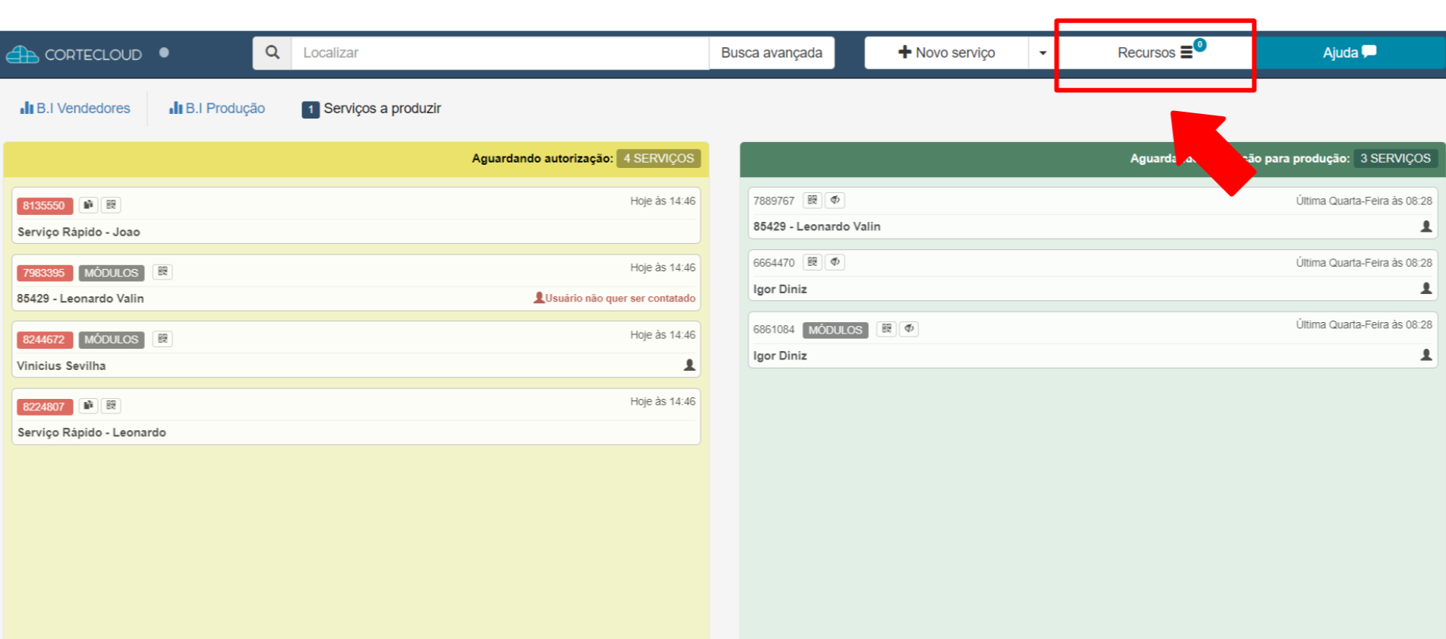Click the timestamp on service 7889767
The height and width of the screenshot is (639, 1446).
pos(1364,201)
